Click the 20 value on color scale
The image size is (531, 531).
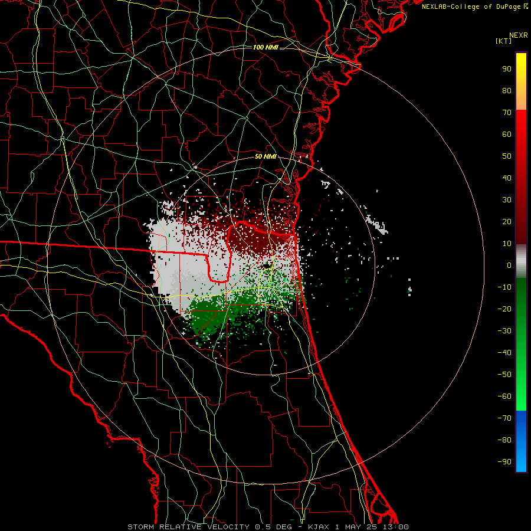(507, 221)
